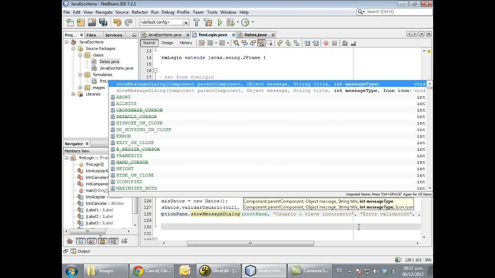Image resolution: width=495 pixels, height=278 pixels.
Task: Collapse the clases package
Action: [80, 55]
